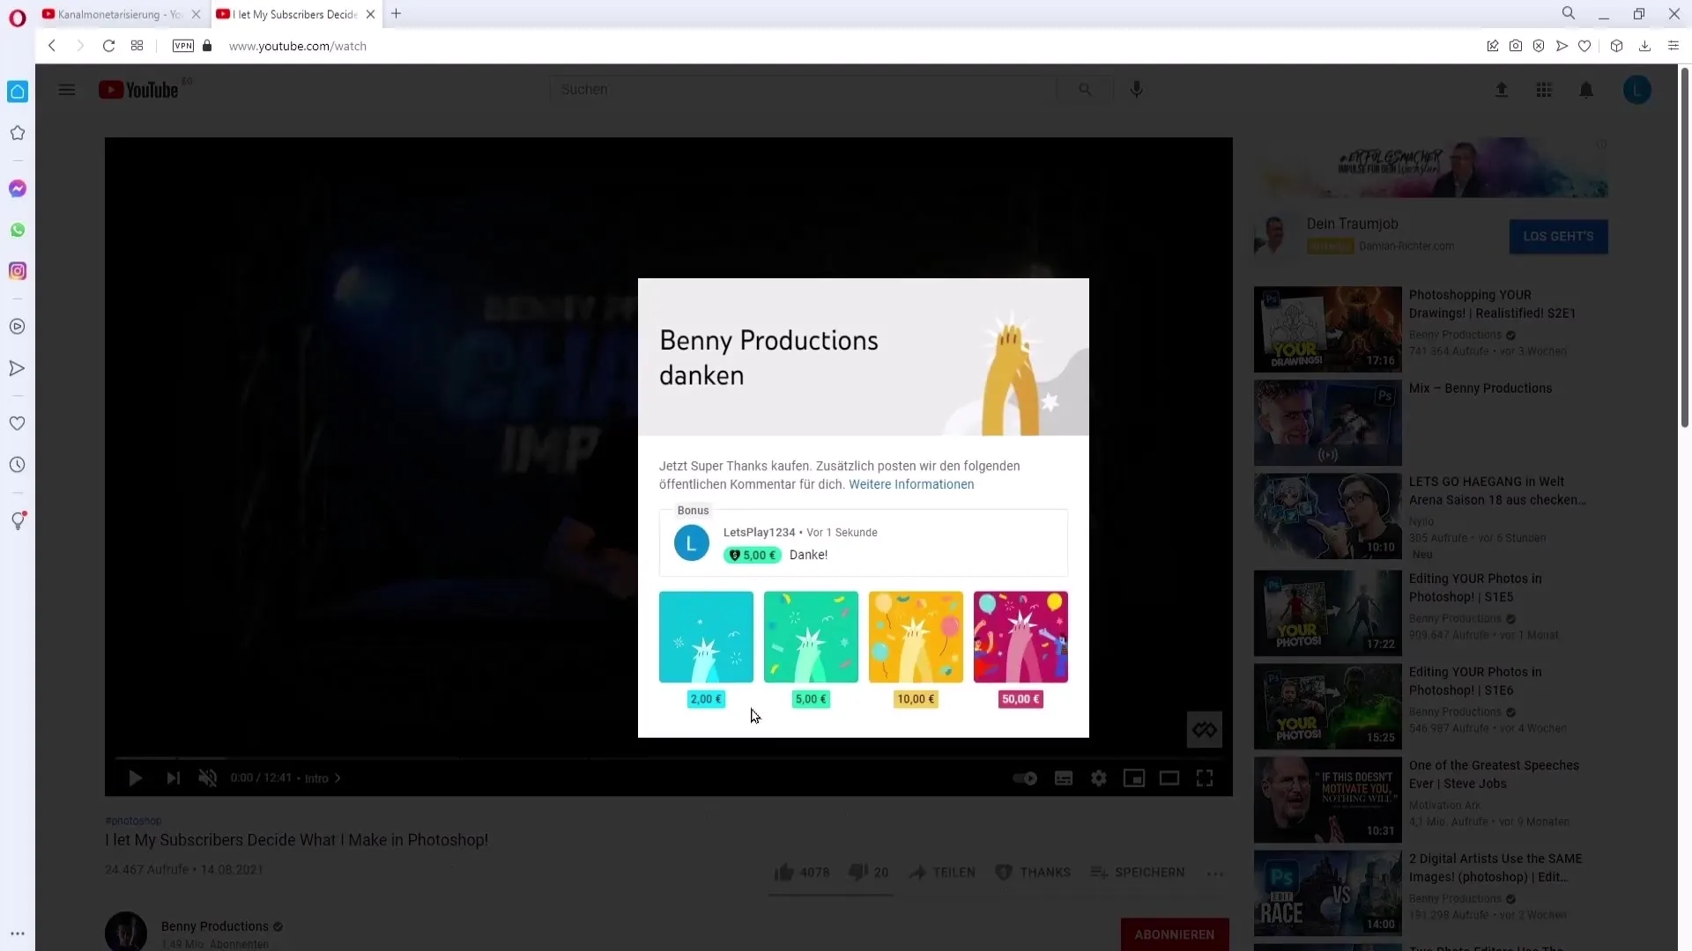
Task: Click the YouTube logo
Action: point(138,90)
